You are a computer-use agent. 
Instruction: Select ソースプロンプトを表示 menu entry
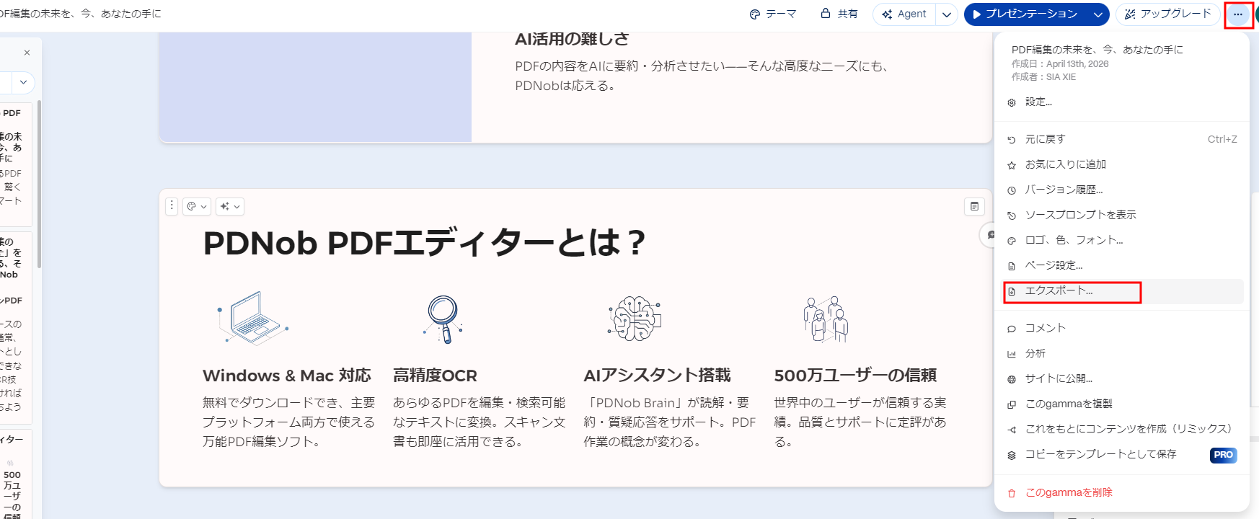[1122, 215]
